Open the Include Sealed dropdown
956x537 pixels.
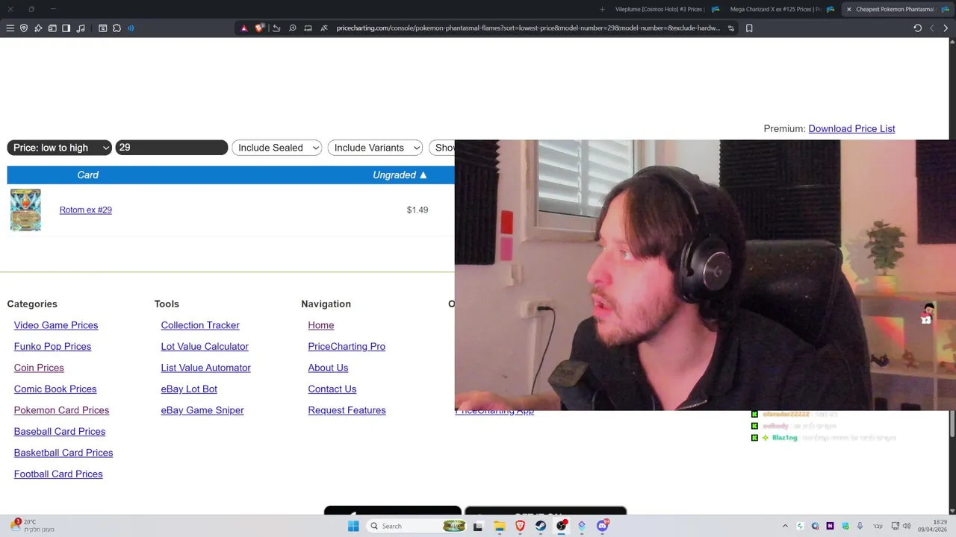point(276,148)
